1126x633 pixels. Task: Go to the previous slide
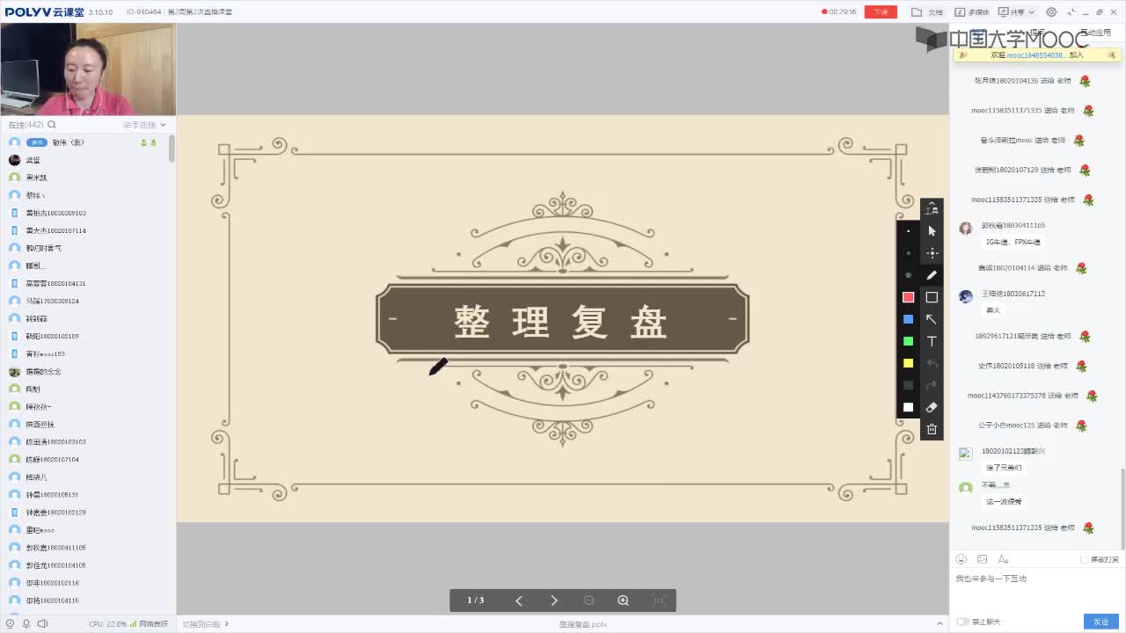click(x=519, y=600)
